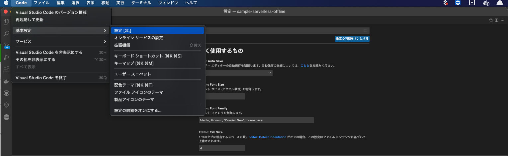
Task: Open the Explorer view in the activity bar
Action: pyautogui.click(x=6, y=22)
